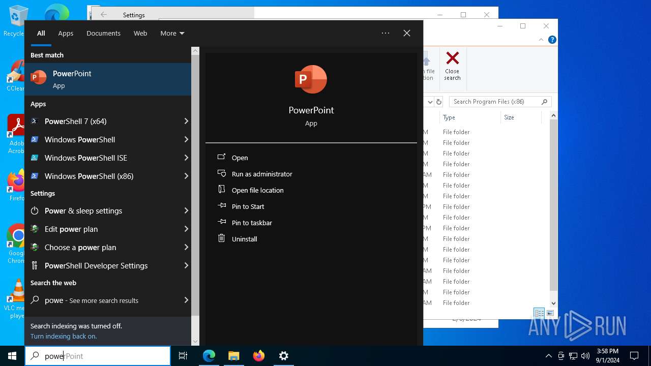Click Open file location
Viewport: 651px width, 366px height.
tap(257, 190)
